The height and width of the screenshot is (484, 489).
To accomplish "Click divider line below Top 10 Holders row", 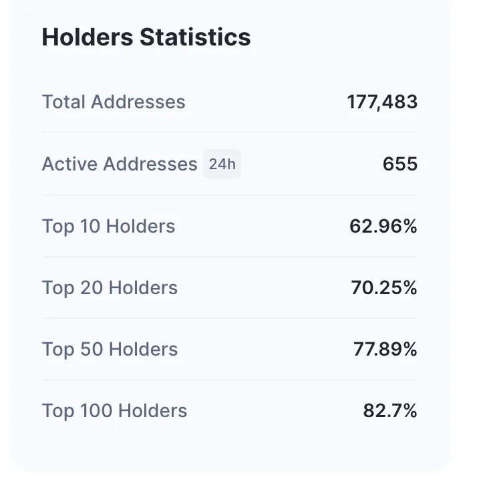I will click(230, 257).
